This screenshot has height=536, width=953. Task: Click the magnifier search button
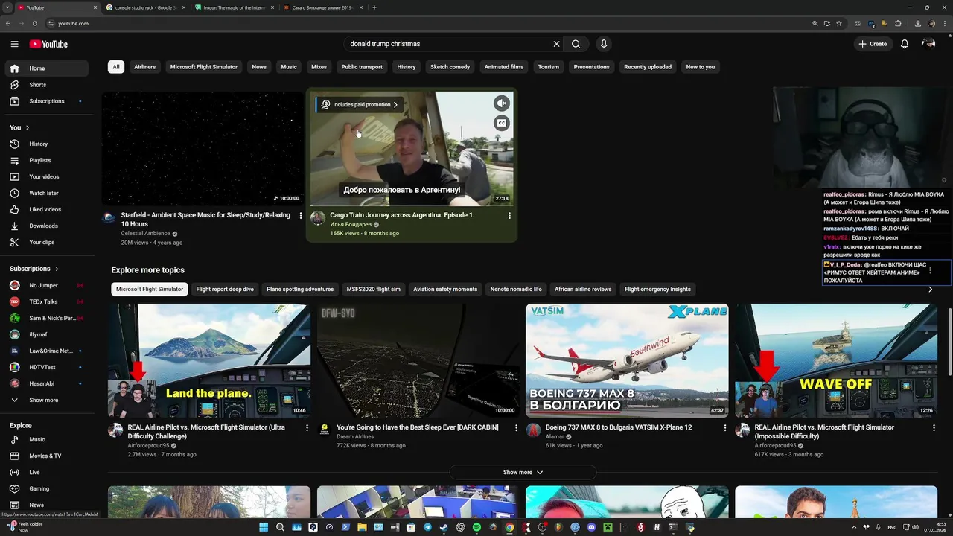coord(576,44)
